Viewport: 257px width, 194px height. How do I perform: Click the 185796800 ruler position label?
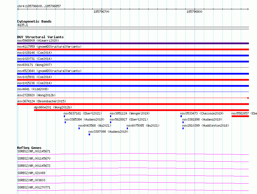pyautogui.click(x=194, y=12)
